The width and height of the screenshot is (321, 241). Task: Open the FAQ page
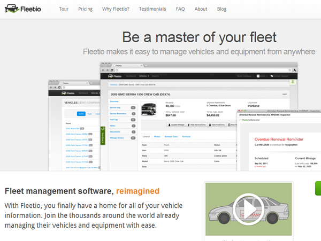(180, 9)
